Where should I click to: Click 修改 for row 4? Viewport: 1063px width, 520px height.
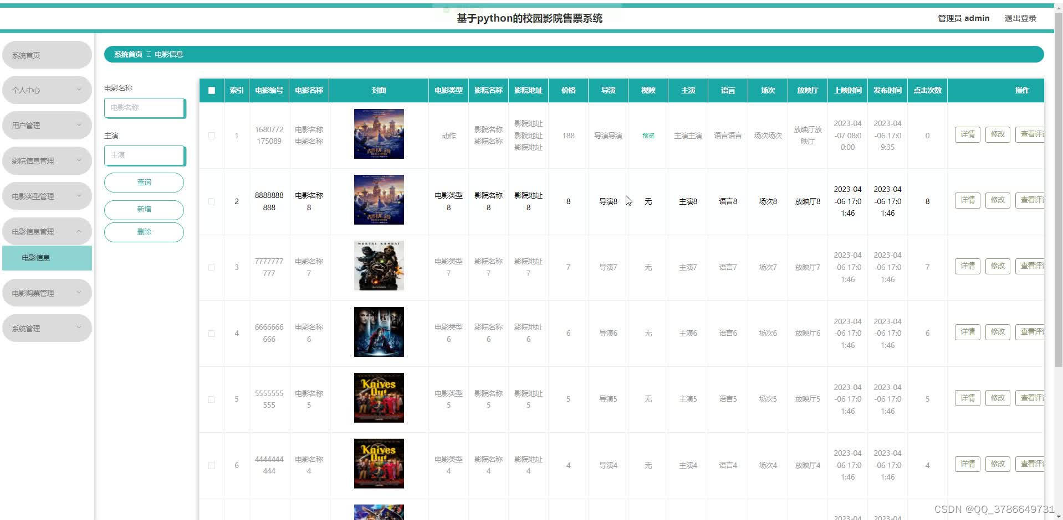click(x=998, y=332)
